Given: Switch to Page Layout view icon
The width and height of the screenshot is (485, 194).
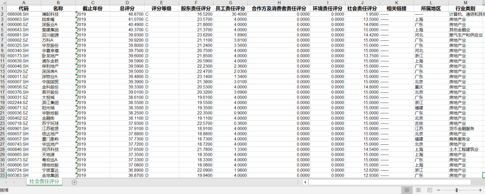Looking at the screenshot, I should (418, 190).
